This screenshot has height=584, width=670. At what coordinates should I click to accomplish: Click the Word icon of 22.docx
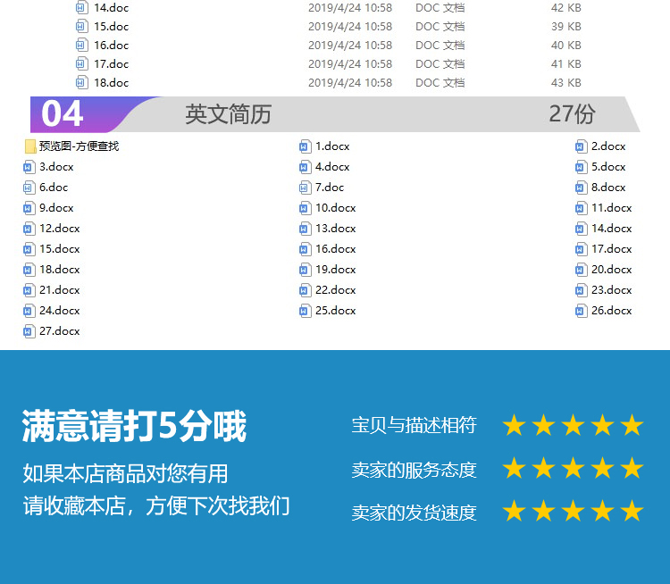click(305, 290)
